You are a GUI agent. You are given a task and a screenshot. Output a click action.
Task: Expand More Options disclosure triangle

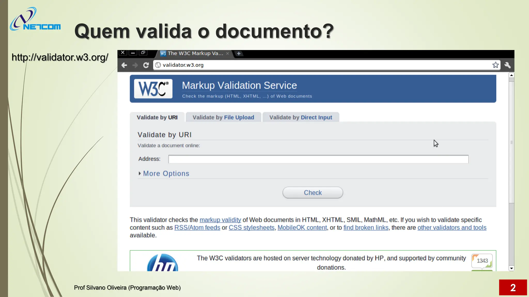pos(140,174)
